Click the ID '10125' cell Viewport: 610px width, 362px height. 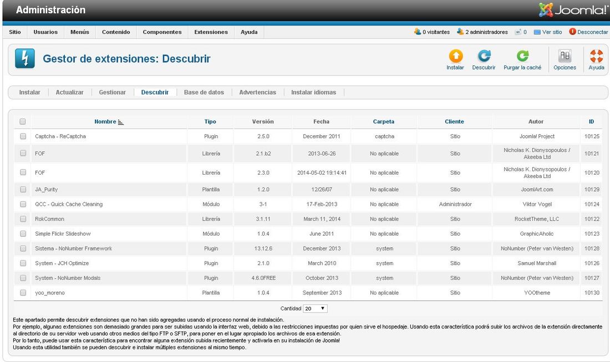tap(592, 136)
